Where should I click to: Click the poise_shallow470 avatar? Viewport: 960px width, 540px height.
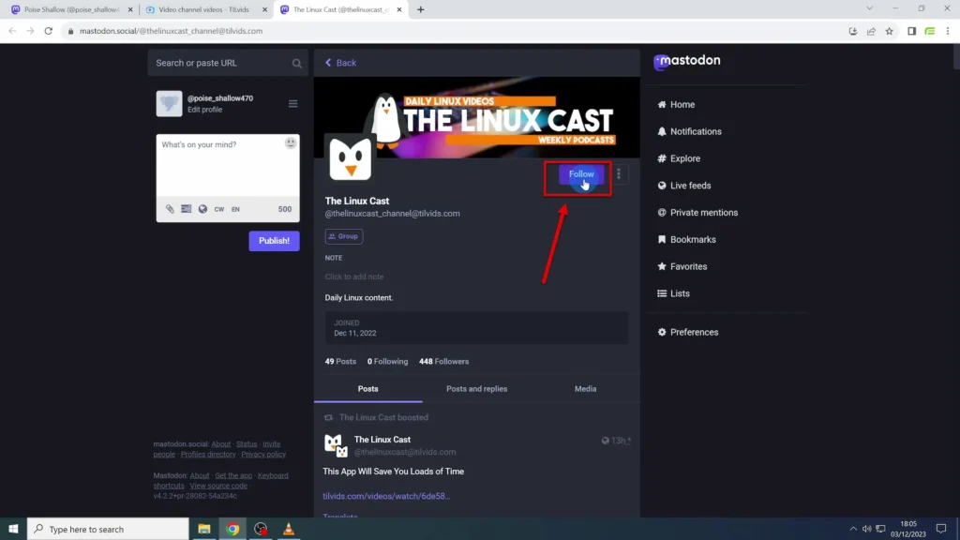pos(169,103)
